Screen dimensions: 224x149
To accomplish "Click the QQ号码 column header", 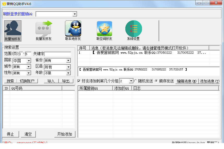I will [36, 88].
